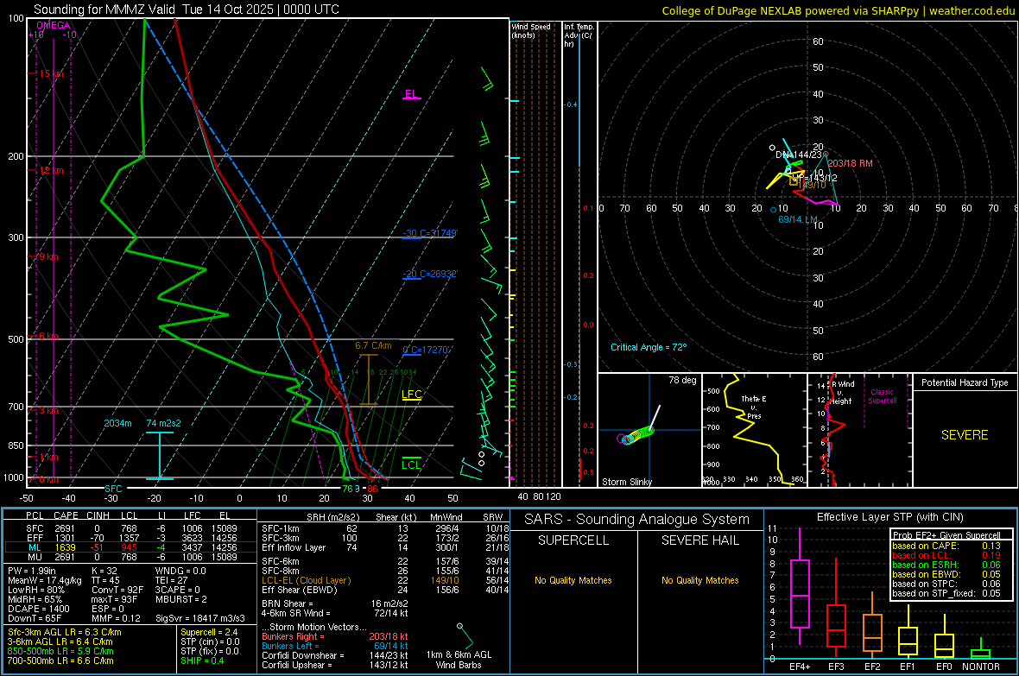The height and width of the screenshot is (676, 1019).
Task: Click the 'Bunkers Left =' storm motion row
Action: tap(335, 646)
